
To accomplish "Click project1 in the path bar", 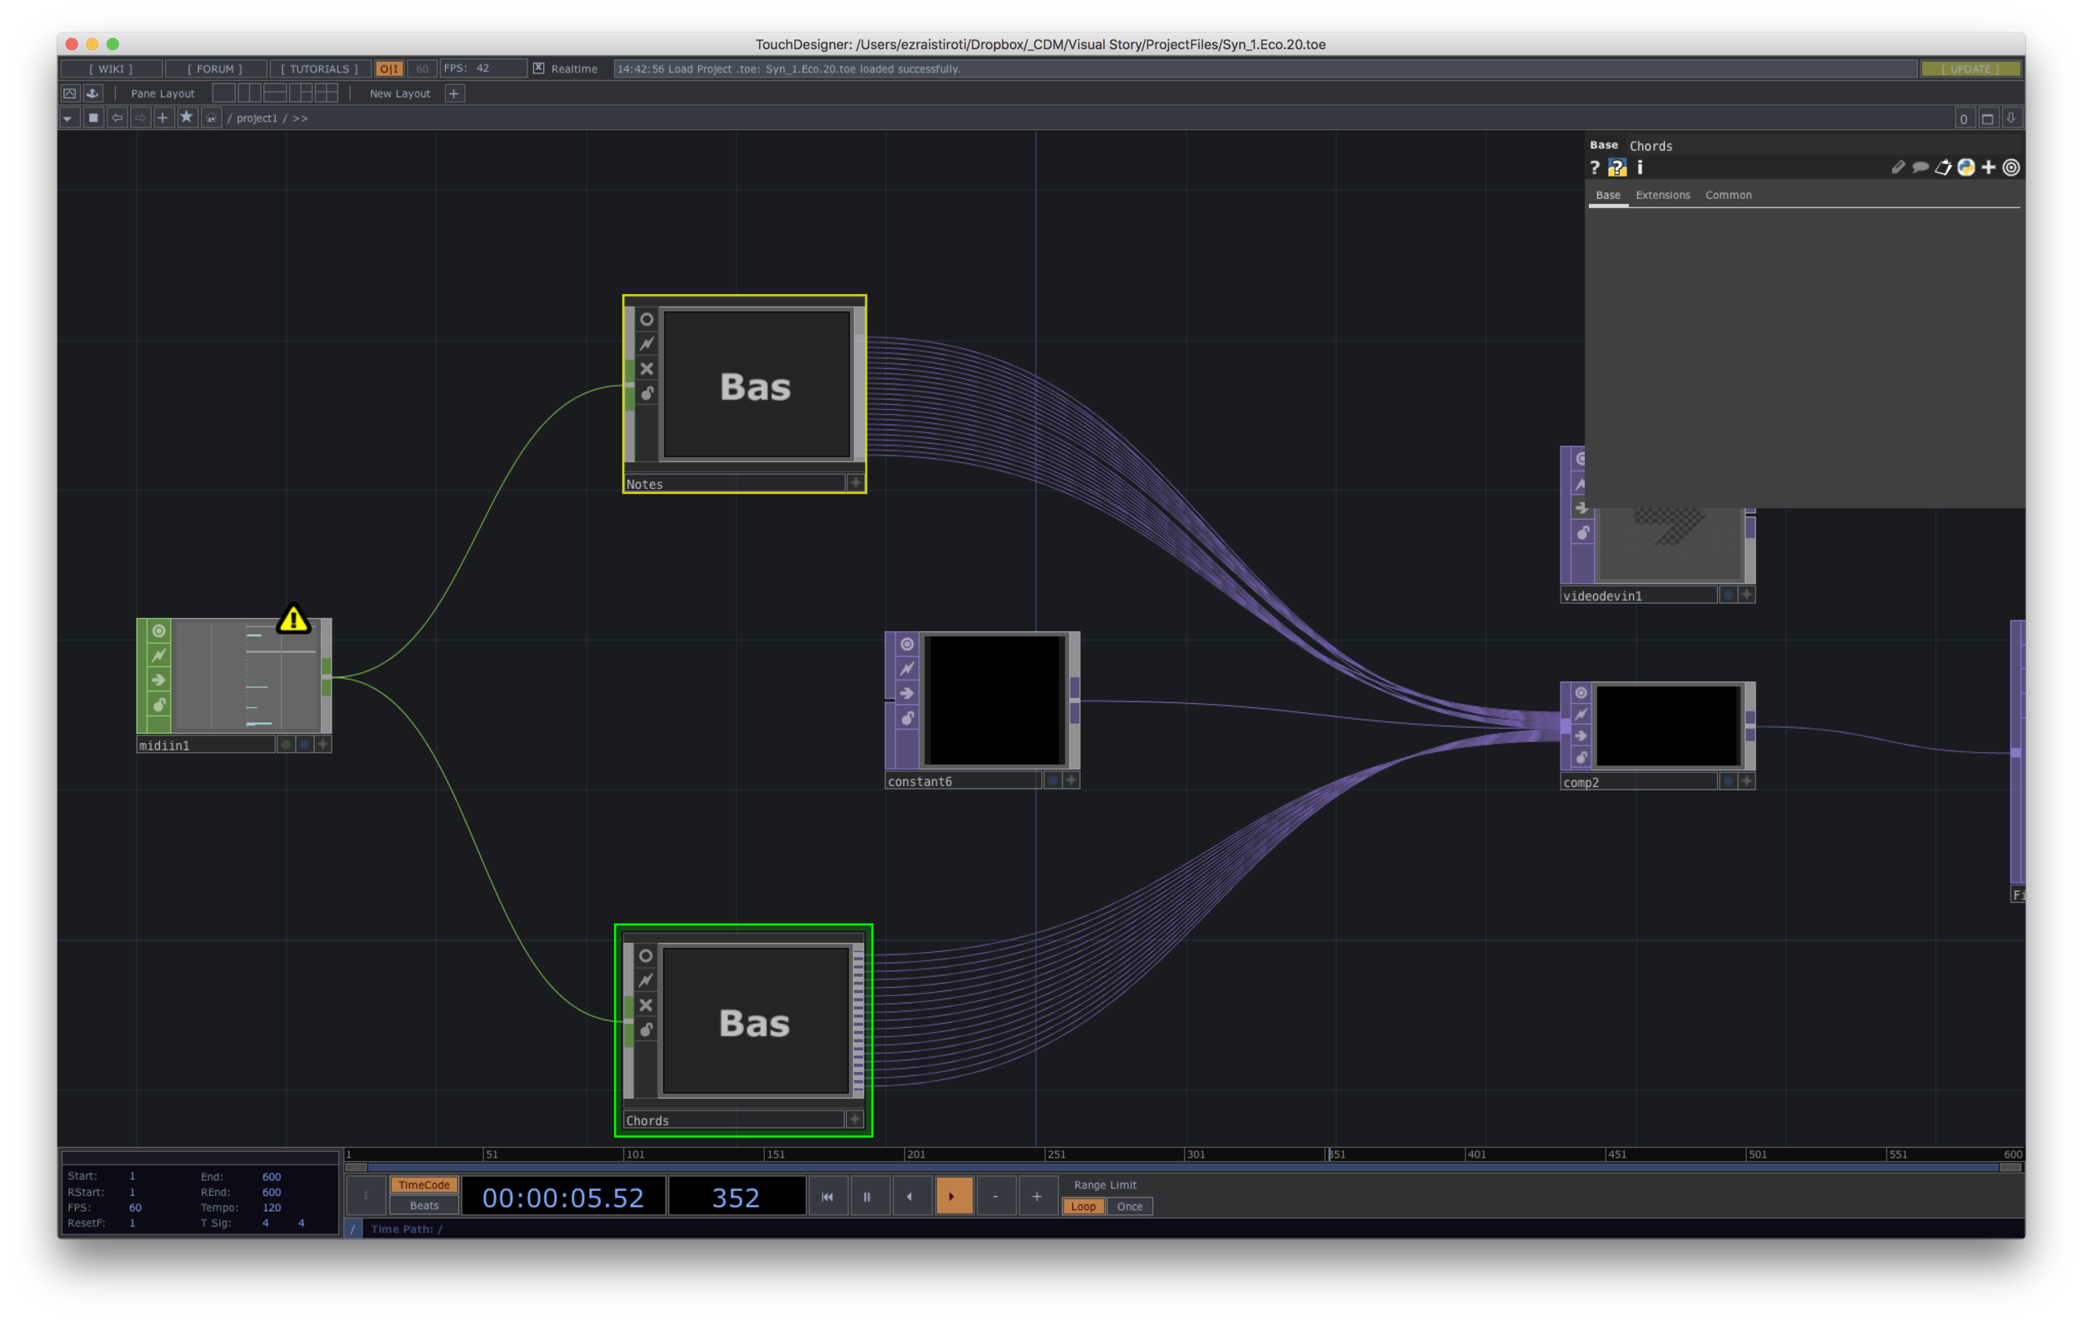I will (x=256, y=118).
